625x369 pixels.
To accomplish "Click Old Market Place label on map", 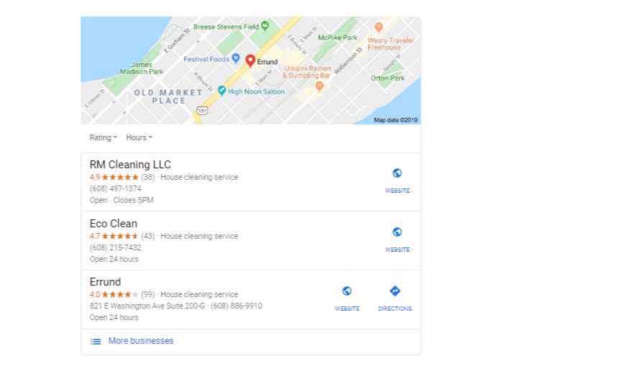I will (x=168, y=96).
